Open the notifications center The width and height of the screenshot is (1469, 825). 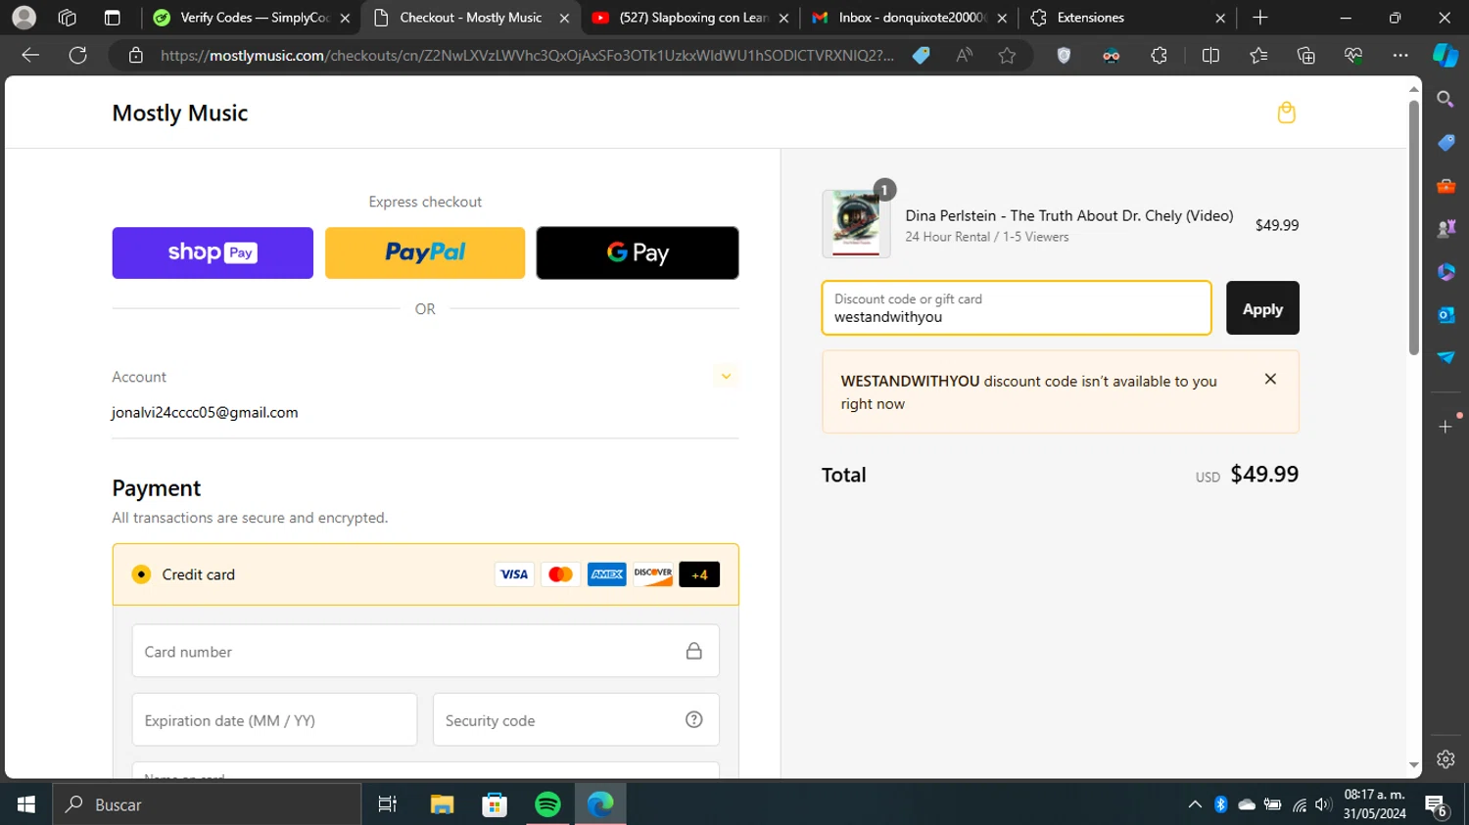[x=1437, y=804]
